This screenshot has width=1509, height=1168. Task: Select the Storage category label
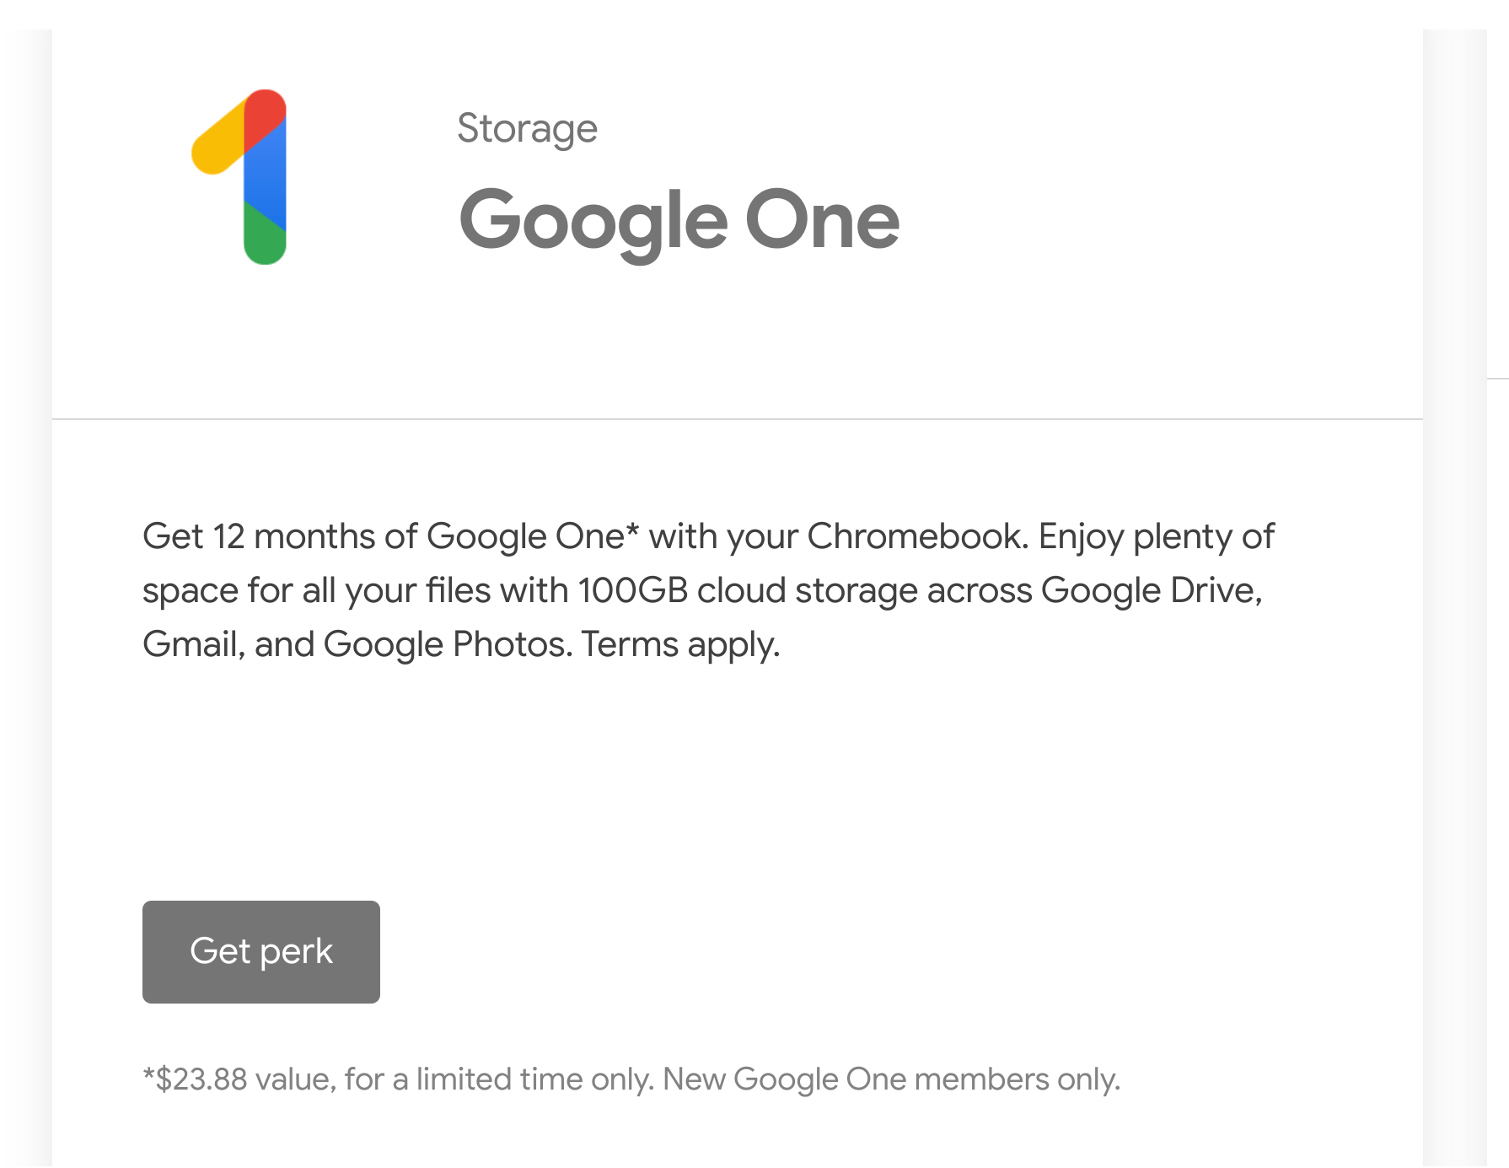(527, 129)
